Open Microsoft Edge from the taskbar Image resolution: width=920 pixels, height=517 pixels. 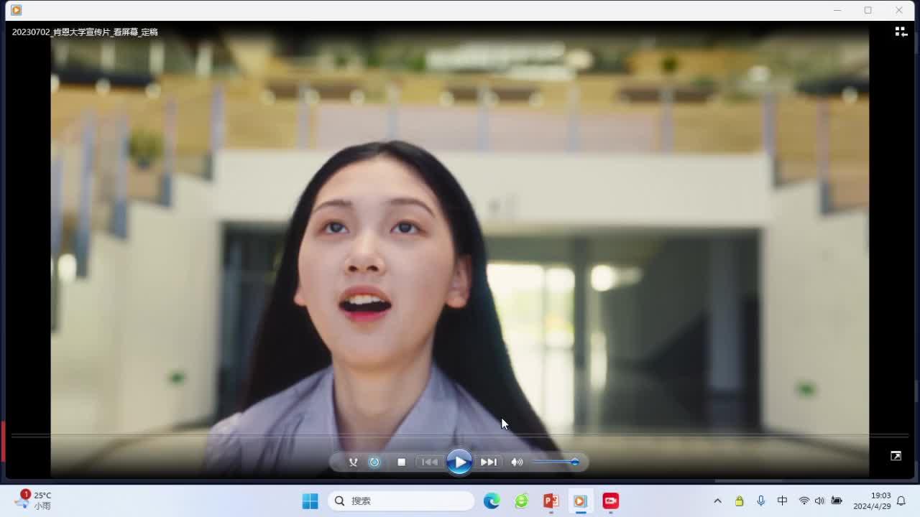492,501
